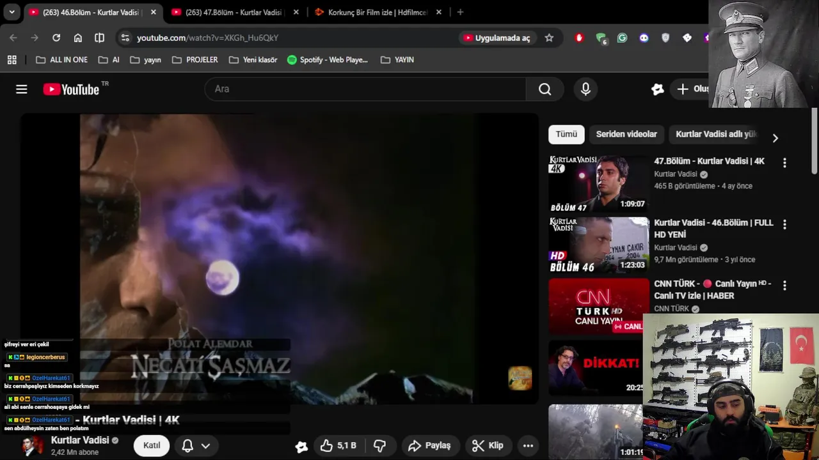Open the ALL IN ONE bookmark folder
819x460 pixels.
click(62, 59)
